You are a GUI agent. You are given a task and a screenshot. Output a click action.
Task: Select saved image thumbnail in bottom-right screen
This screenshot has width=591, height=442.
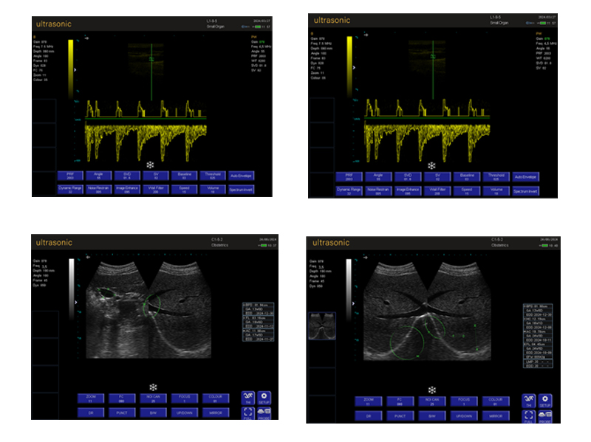pyautogui.click(x=321, y=324)
